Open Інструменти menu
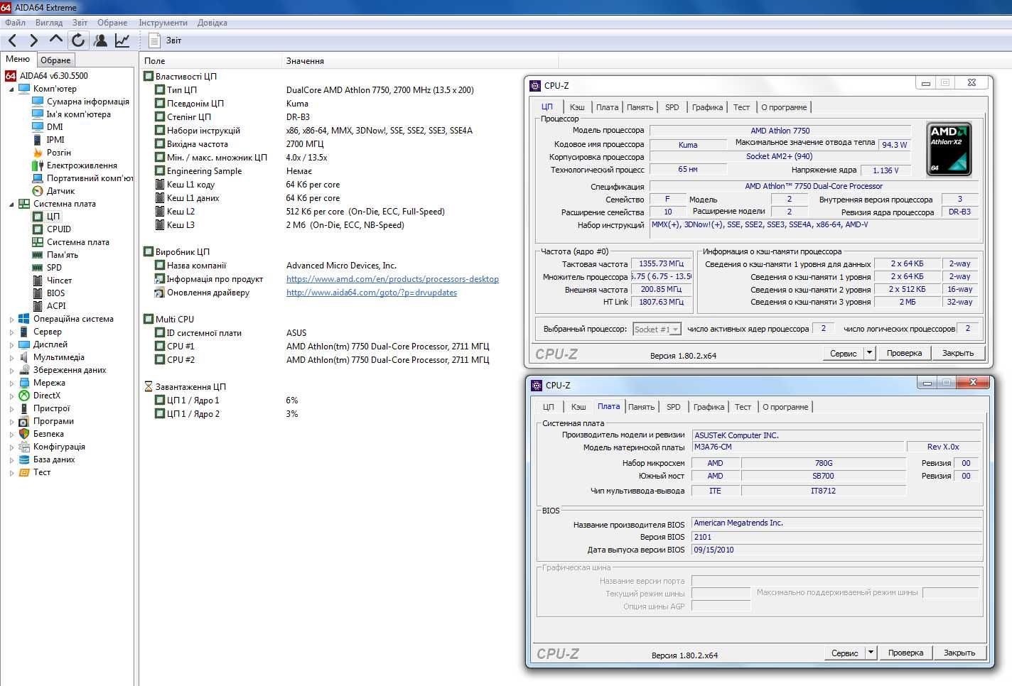The image size is (1012, 686). (163, 23)
